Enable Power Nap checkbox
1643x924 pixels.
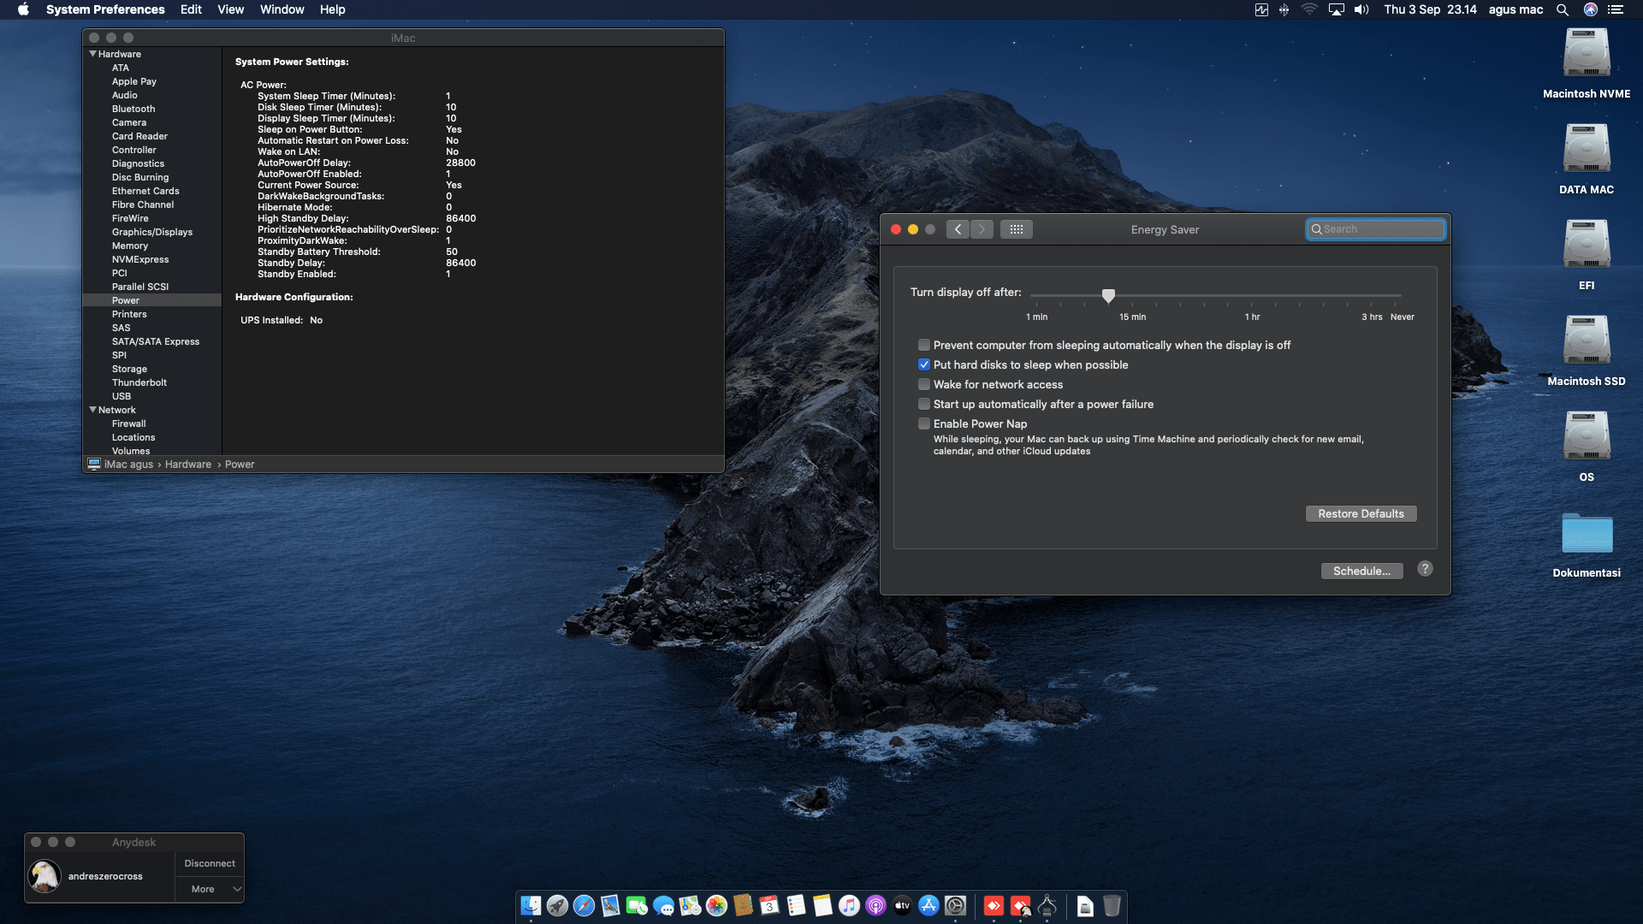click(x=924, y=423)
